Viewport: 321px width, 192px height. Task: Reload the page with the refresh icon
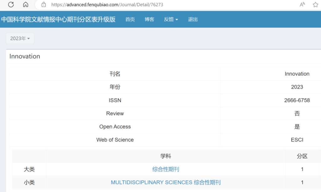pos(11,4)
